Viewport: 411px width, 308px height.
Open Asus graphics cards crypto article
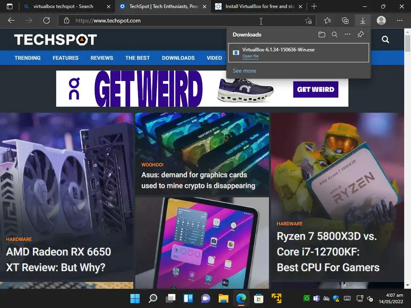tap(198, 180)
